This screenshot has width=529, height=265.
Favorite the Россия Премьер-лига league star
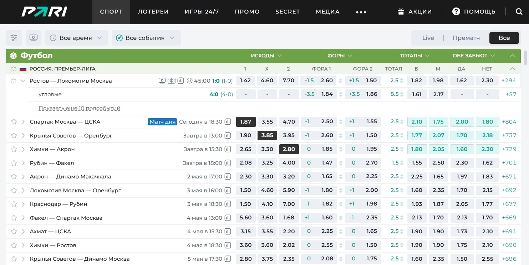pos(14,69)
